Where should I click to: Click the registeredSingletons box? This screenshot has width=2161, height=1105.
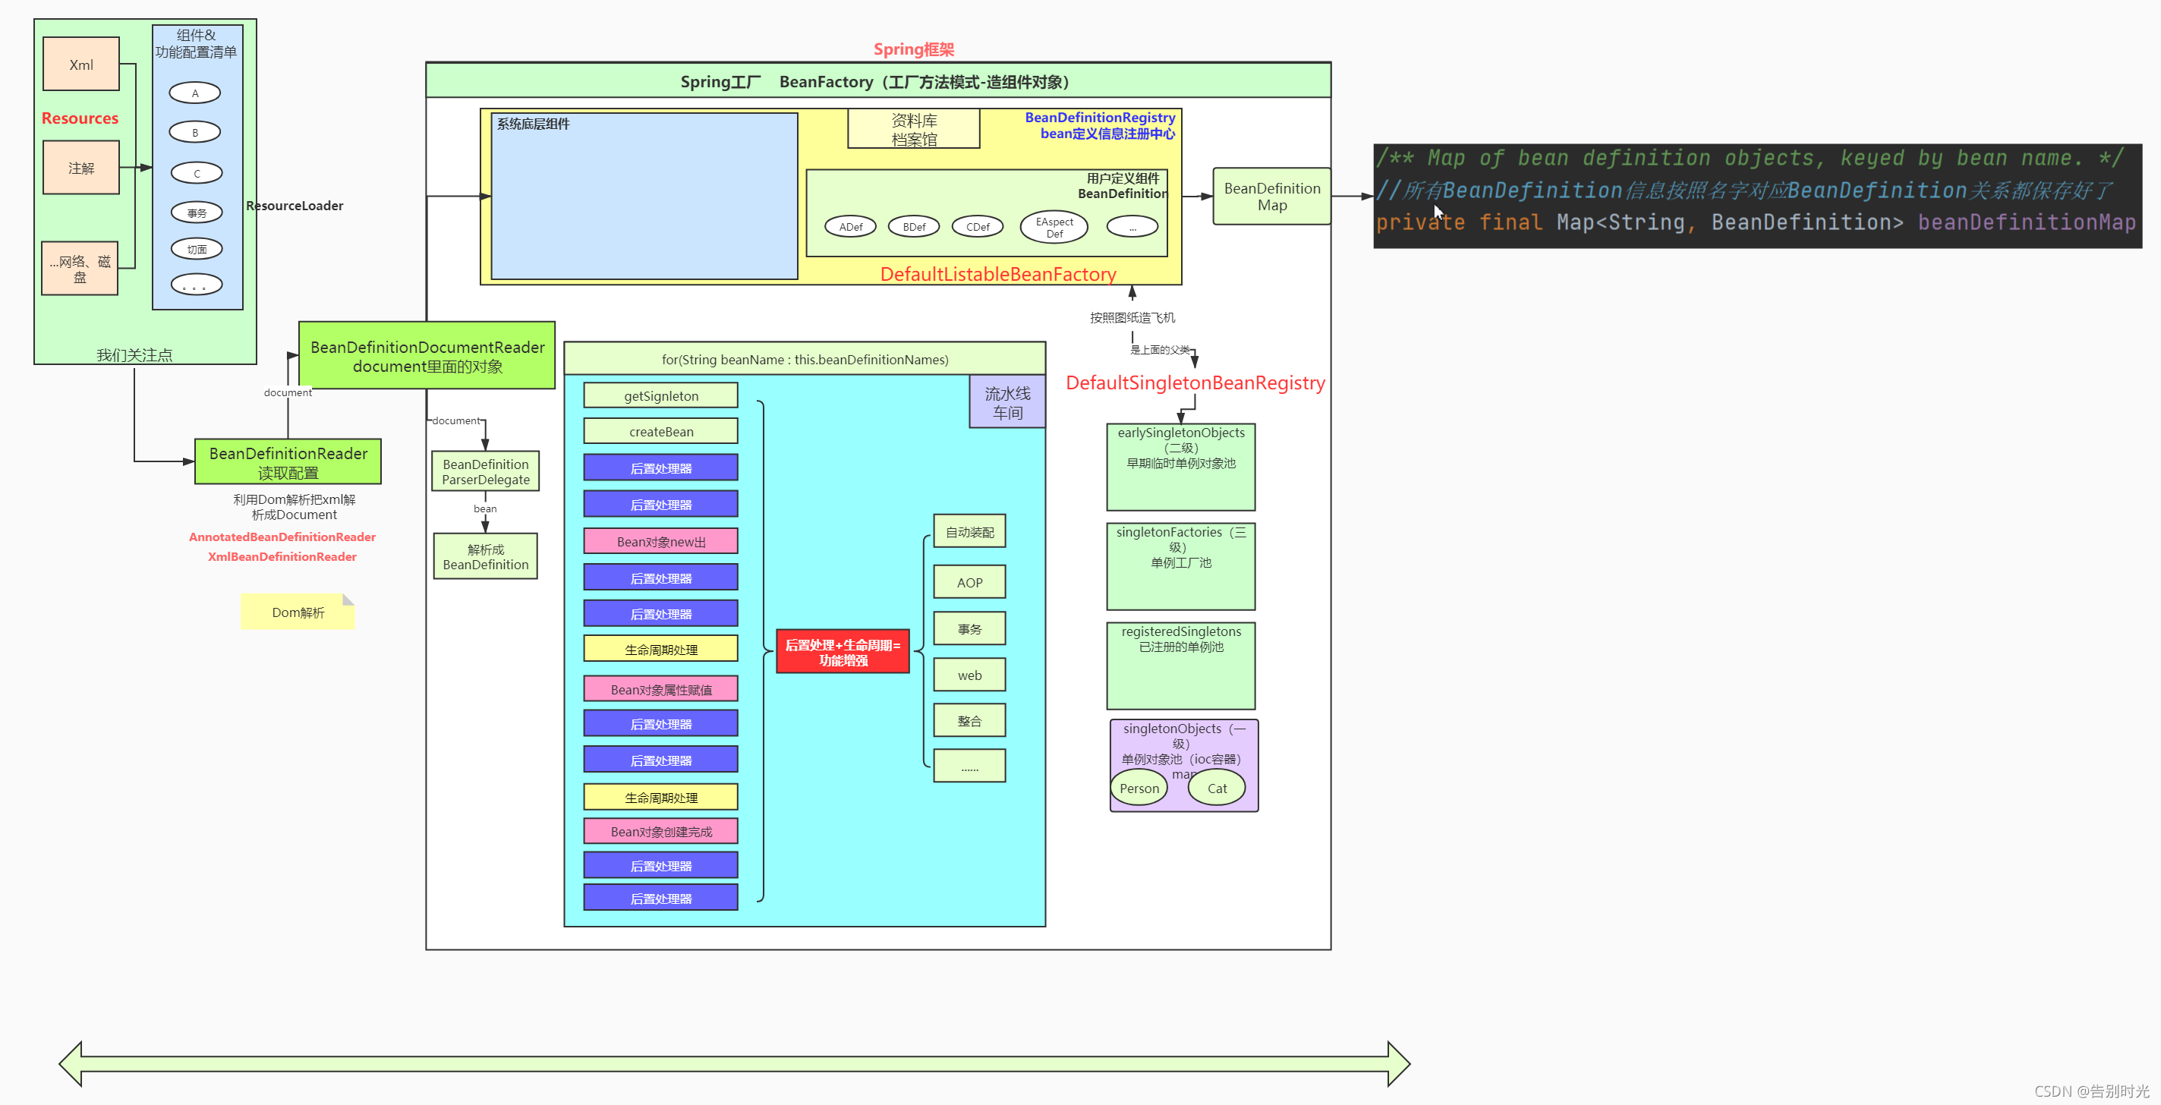[x=1181, y=666]
